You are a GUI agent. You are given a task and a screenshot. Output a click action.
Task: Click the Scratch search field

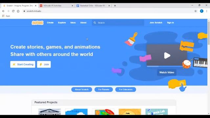tap(118, 23)
